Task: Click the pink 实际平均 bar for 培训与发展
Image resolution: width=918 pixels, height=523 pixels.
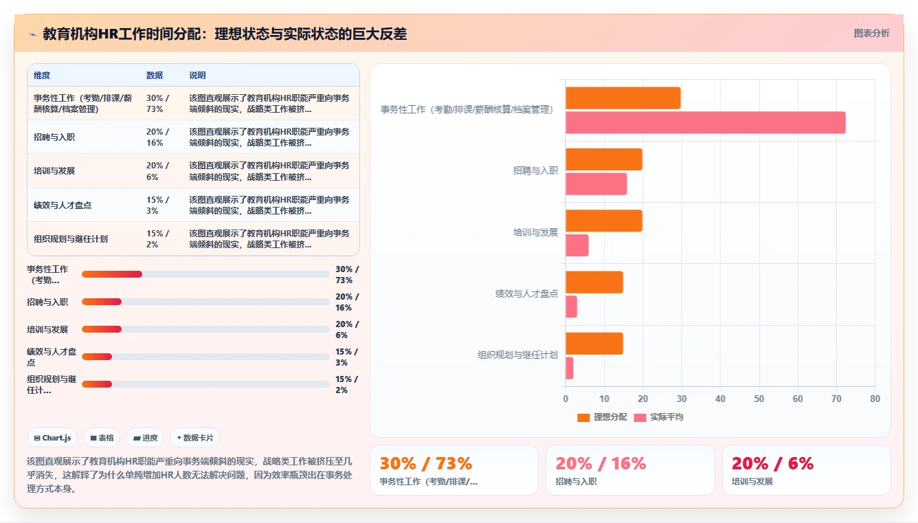Action: tap(577, 245)
